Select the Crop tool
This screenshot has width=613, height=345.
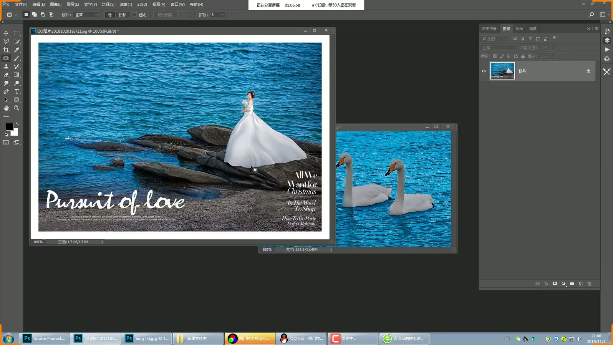click(6, 50)
